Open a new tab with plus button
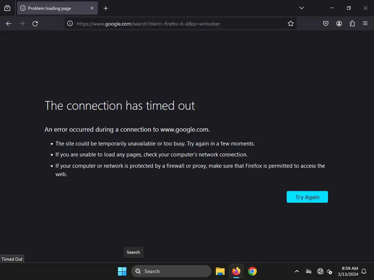374x280 pixels. pos(106,8)
